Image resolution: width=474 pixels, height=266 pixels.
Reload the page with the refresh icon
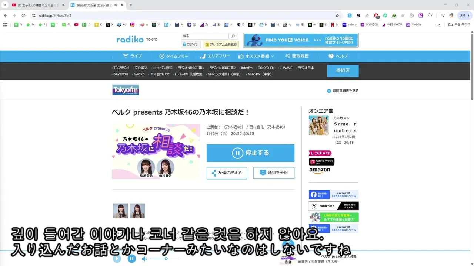coord(23,16)
